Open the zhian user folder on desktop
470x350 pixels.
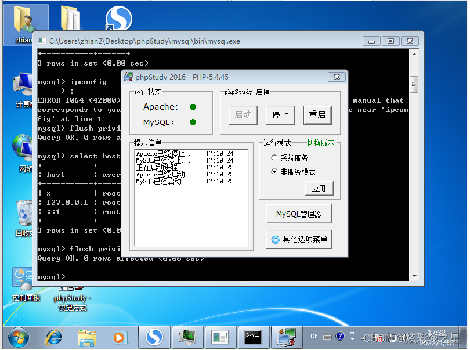26,24
